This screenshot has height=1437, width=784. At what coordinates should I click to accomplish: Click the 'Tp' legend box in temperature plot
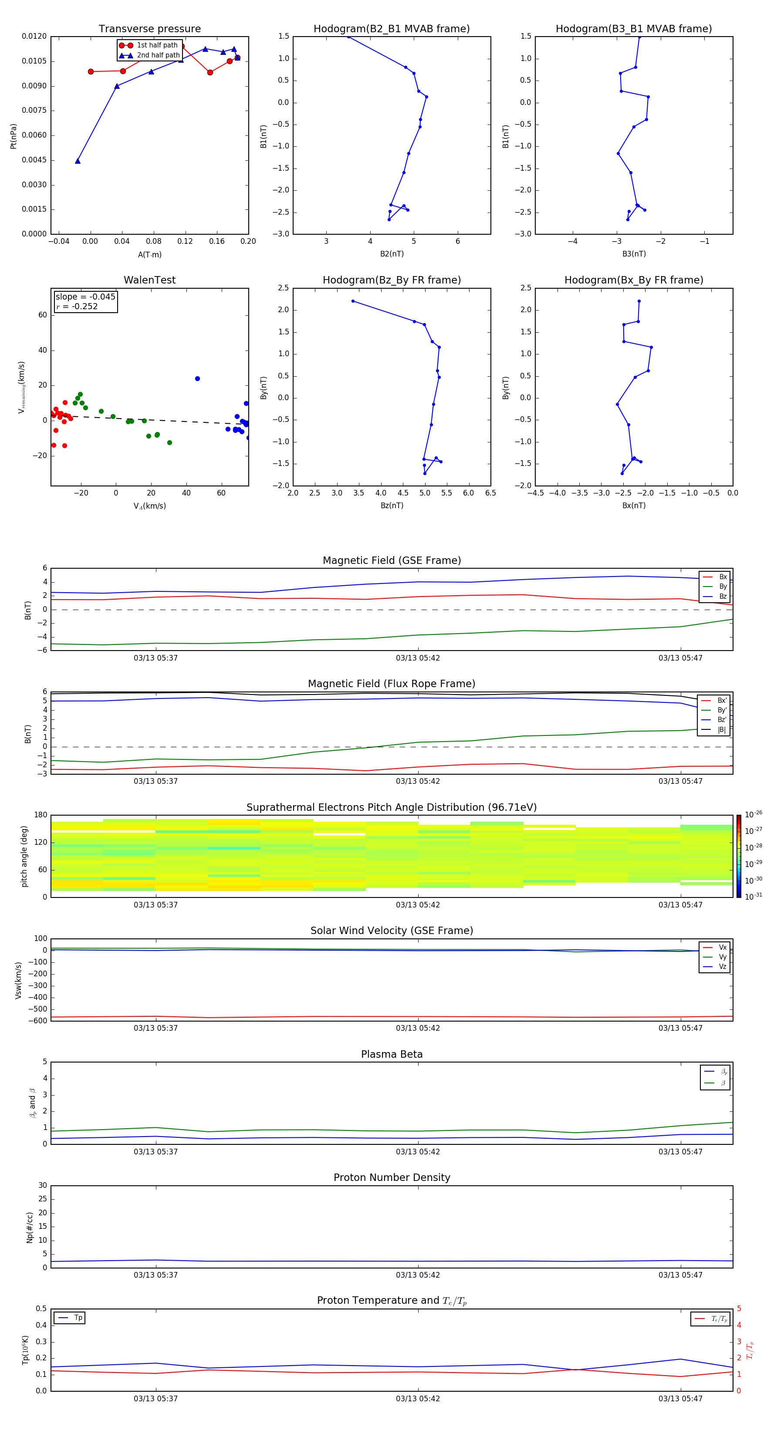pos(69,1318)
